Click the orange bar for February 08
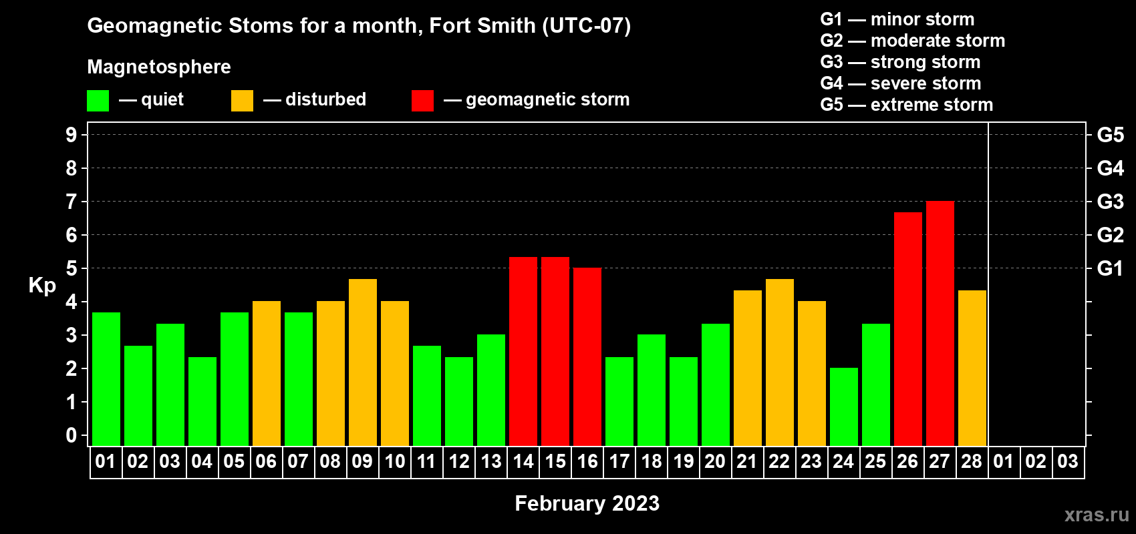1136x534 pixels. [x=331, y=374]
